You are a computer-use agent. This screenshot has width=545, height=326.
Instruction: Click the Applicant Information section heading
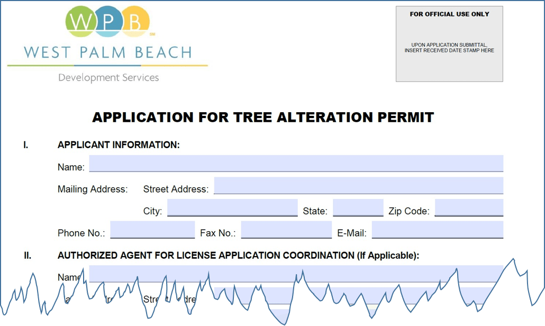[x=119, y=145]
